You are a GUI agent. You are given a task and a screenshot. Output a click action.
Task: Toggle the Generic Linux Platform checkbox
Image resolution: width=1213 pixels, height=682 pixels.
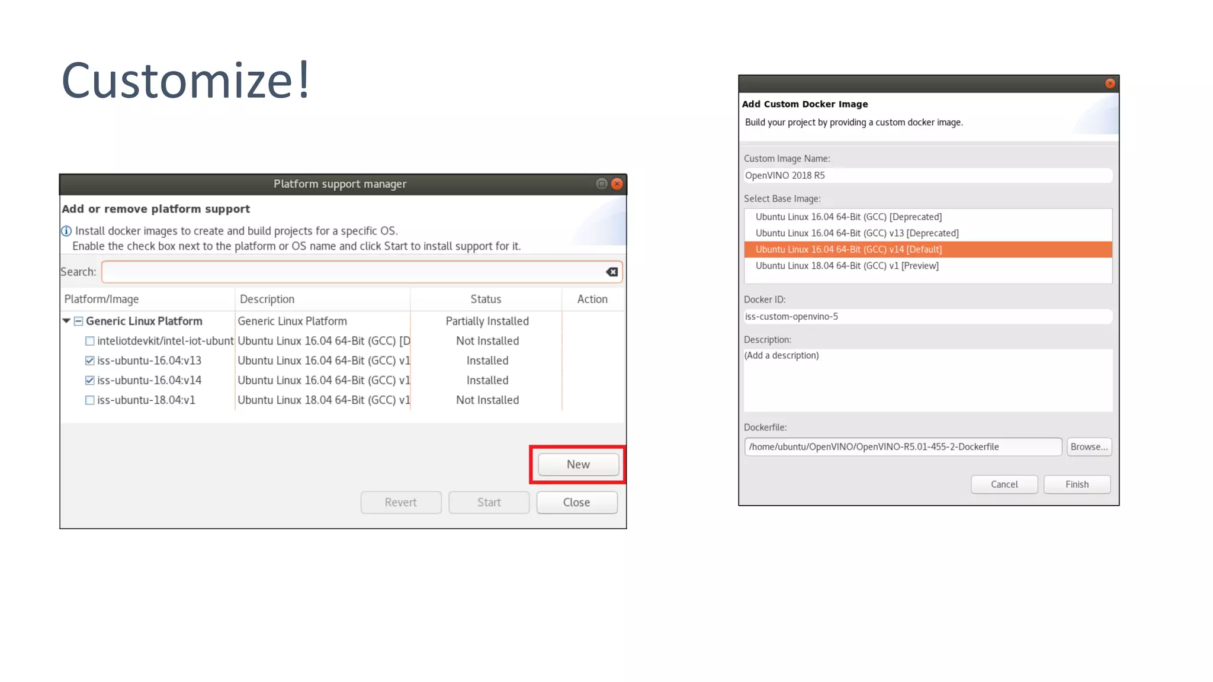[x=78, y=321]
